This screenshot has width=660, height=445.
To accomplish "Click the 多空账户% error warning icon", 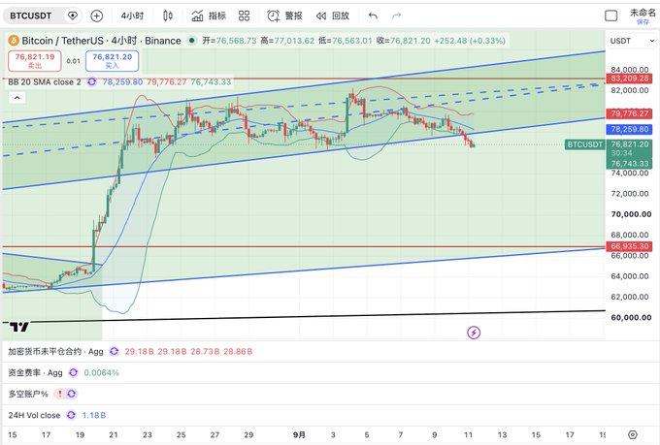I will pos(60,394).
